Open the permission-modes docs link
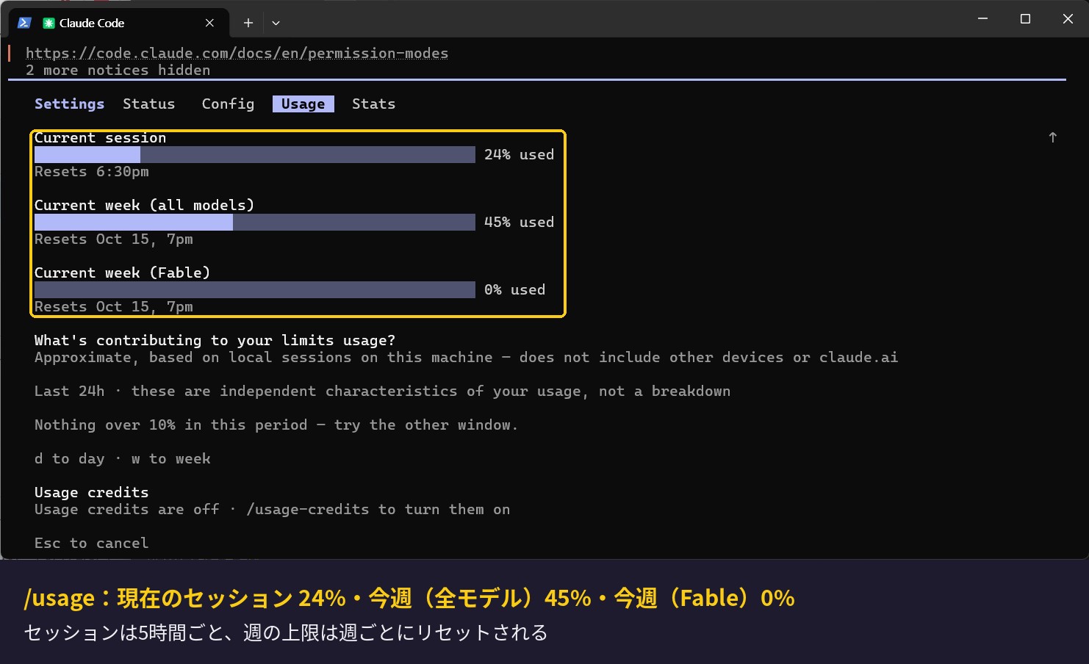Image resolution: width=1089 pixels, height=664 pixels. click(x=237, y=53)
